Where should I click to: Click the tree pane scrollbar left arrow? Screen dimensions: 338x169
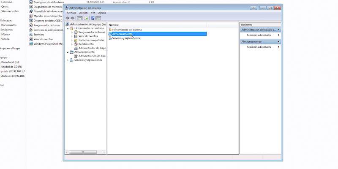pos(67,152)
